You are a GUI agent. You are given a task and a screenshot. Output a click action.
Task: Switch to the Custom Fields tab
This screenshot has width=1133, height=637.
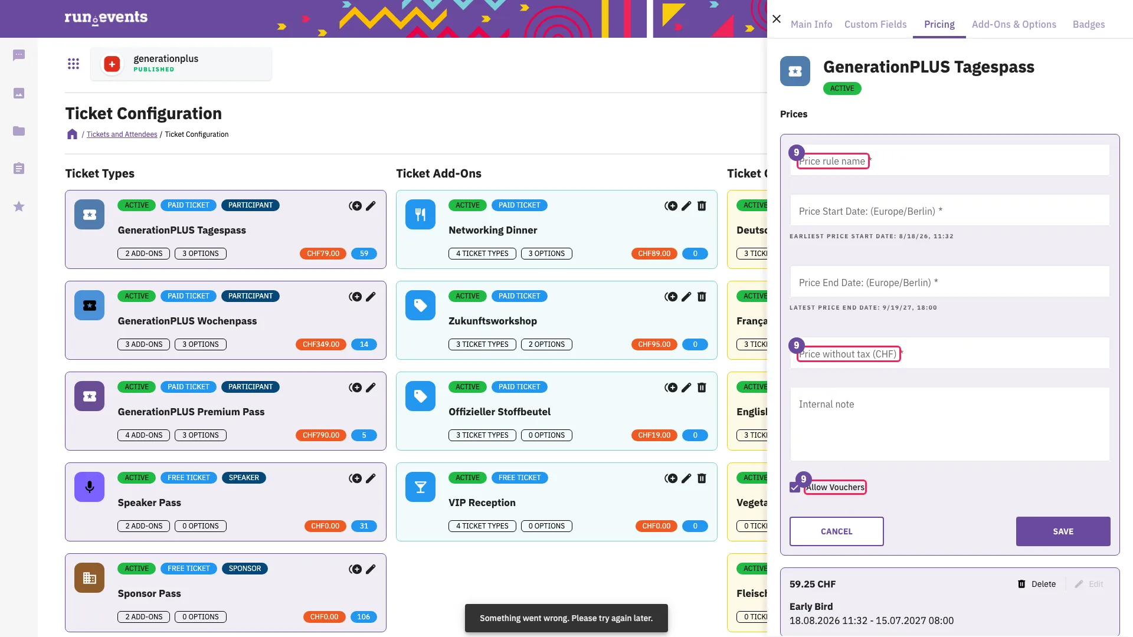pyautogui.click(x=875, y=24)
